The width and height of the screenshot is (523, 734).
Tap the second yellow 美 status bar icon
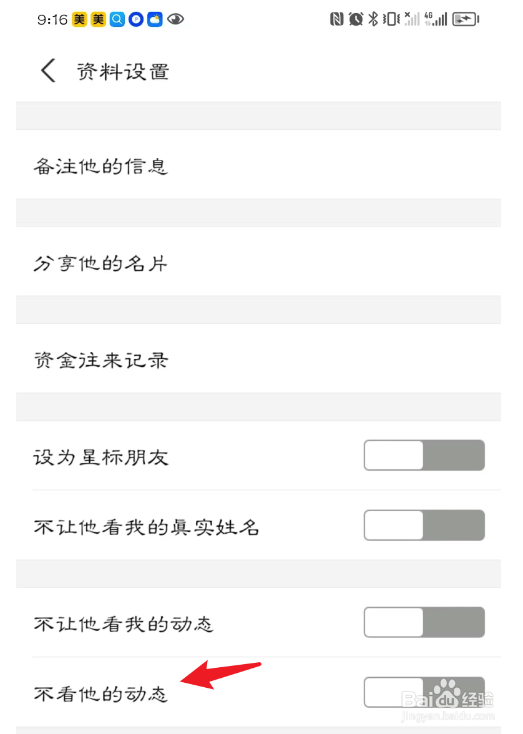(x=99, y=19)
